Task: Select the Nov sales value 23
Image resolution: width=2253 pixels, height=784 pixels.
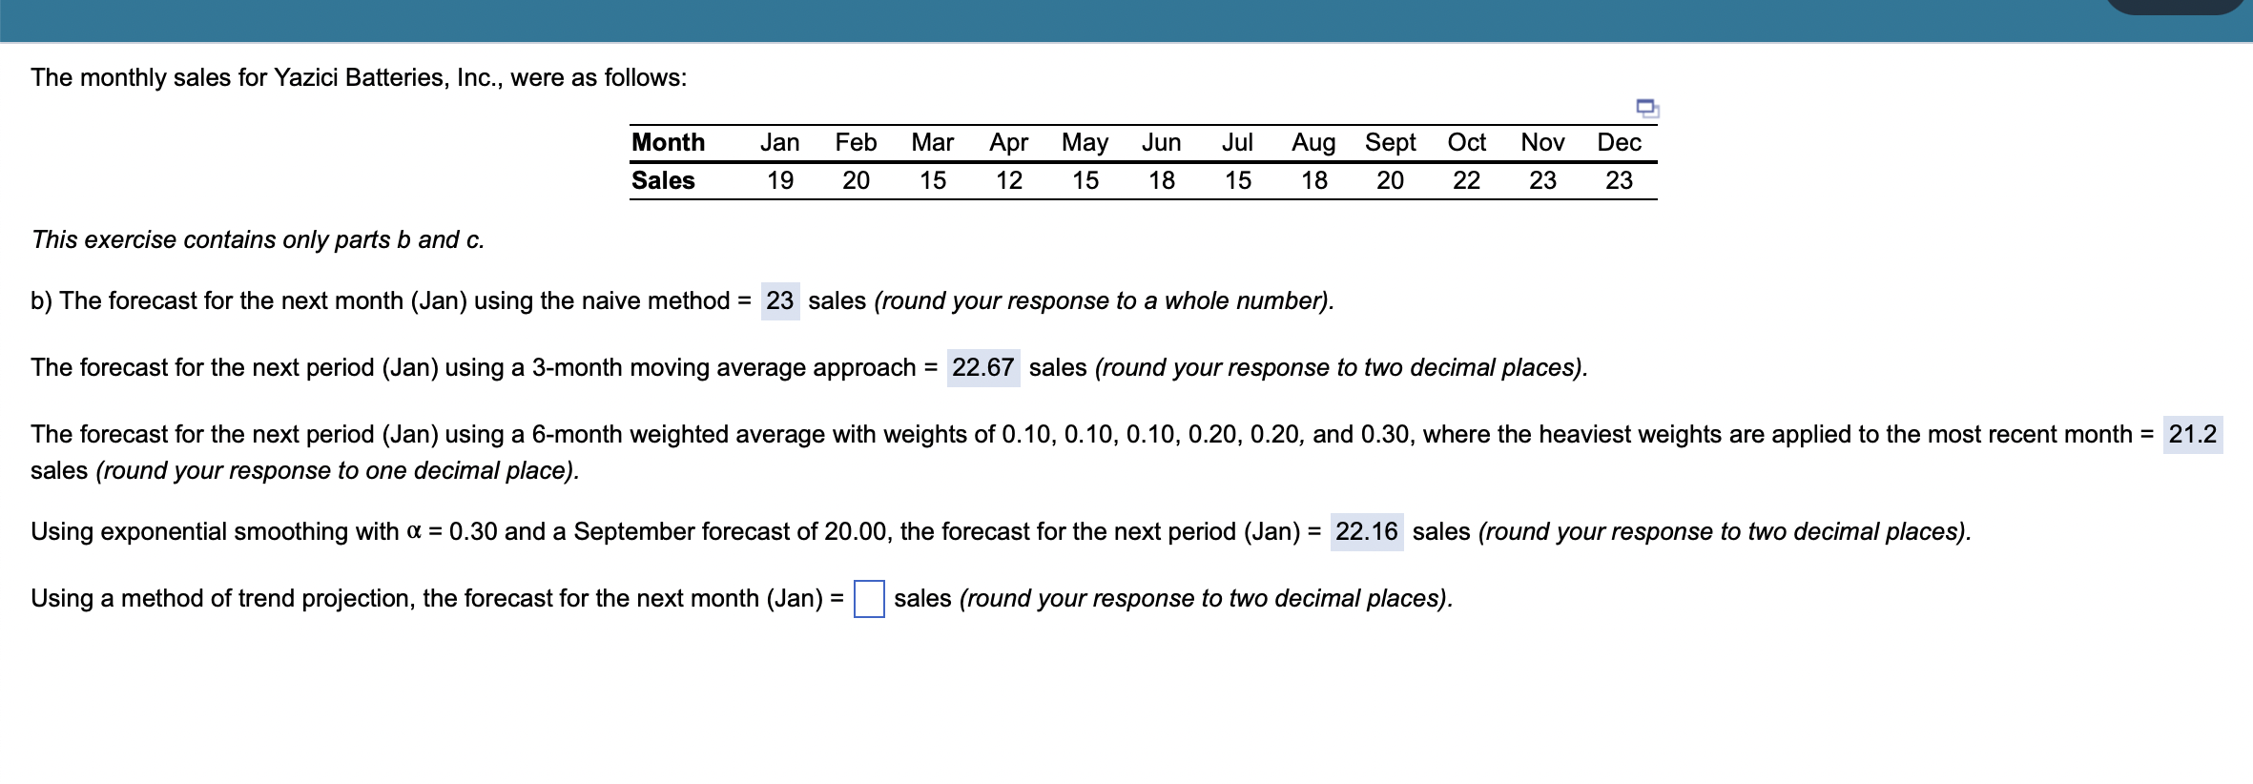Action: click(1542, 181)
